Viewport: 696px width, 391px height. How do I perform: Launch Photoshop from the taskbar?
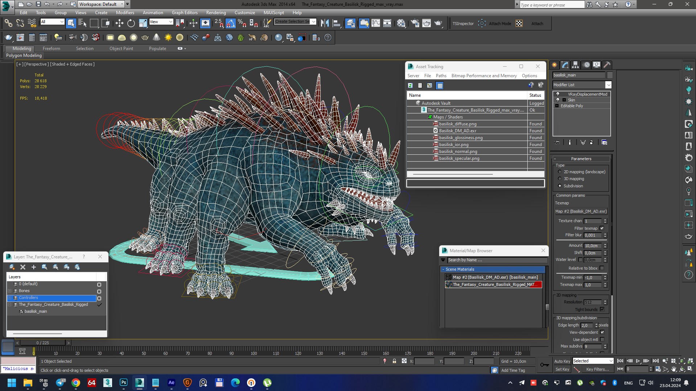(x=124, y=382)
